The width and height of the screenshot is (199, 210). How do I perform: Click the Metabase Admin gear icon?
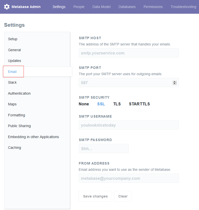(7, 7)
